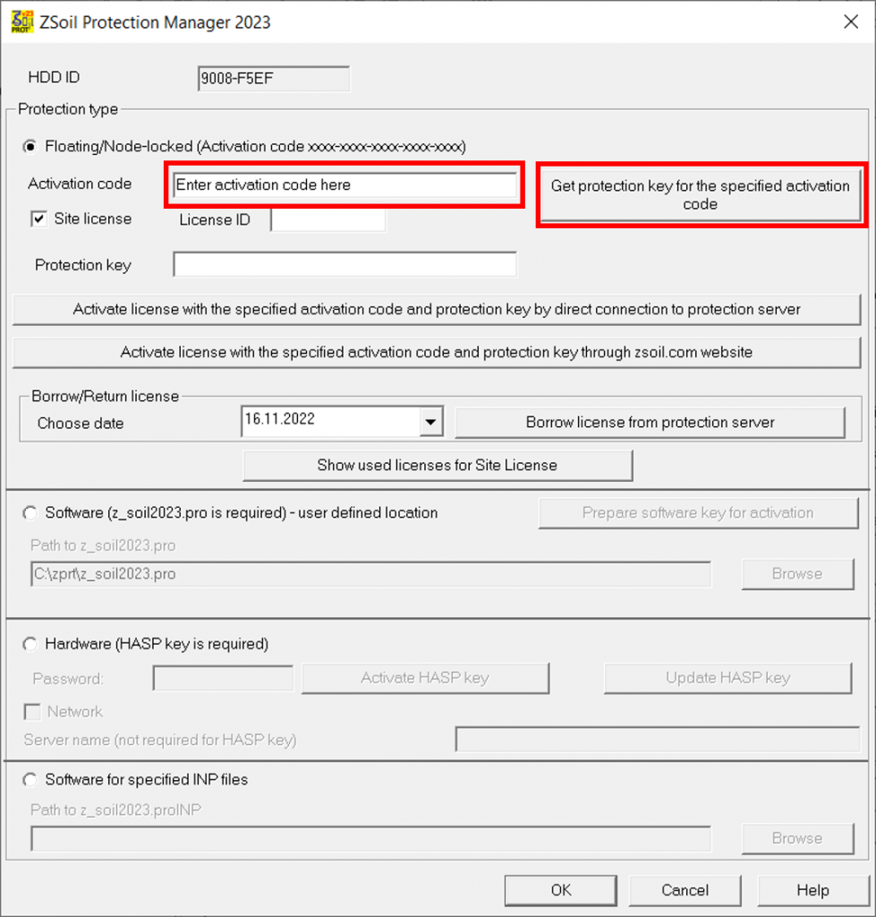
Task: Select Software for specified INP files option
Action: (x=31, y=780)
